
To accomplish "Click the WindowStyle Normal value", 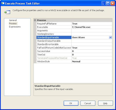I will click(76, 62).
